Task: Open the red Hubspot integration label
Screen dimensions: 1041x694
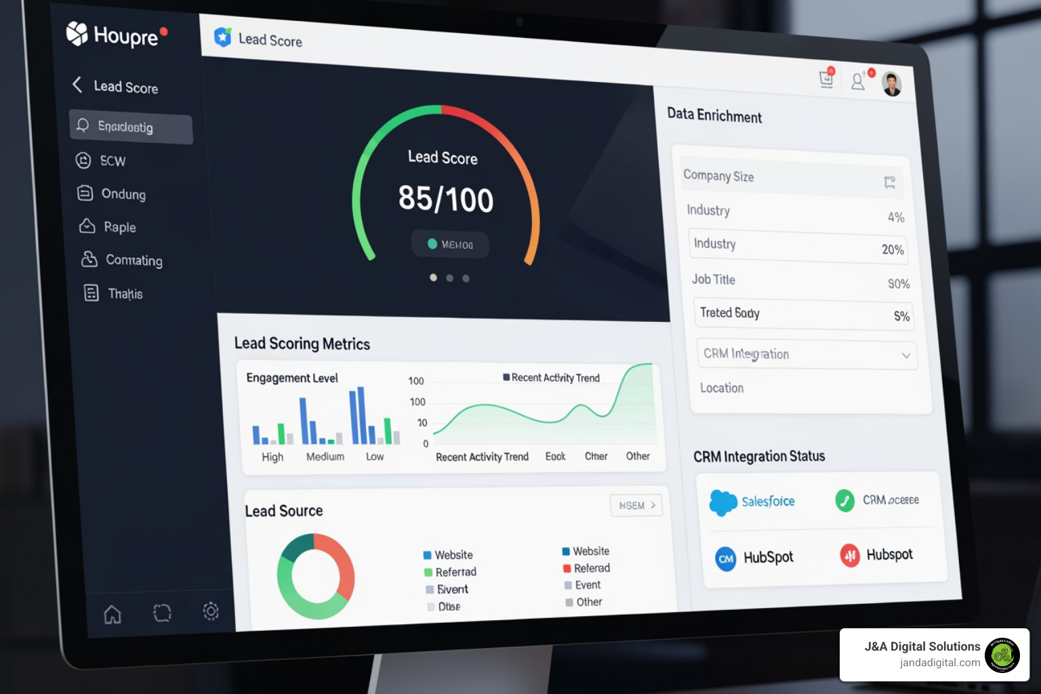Action: tap(890, 554)
